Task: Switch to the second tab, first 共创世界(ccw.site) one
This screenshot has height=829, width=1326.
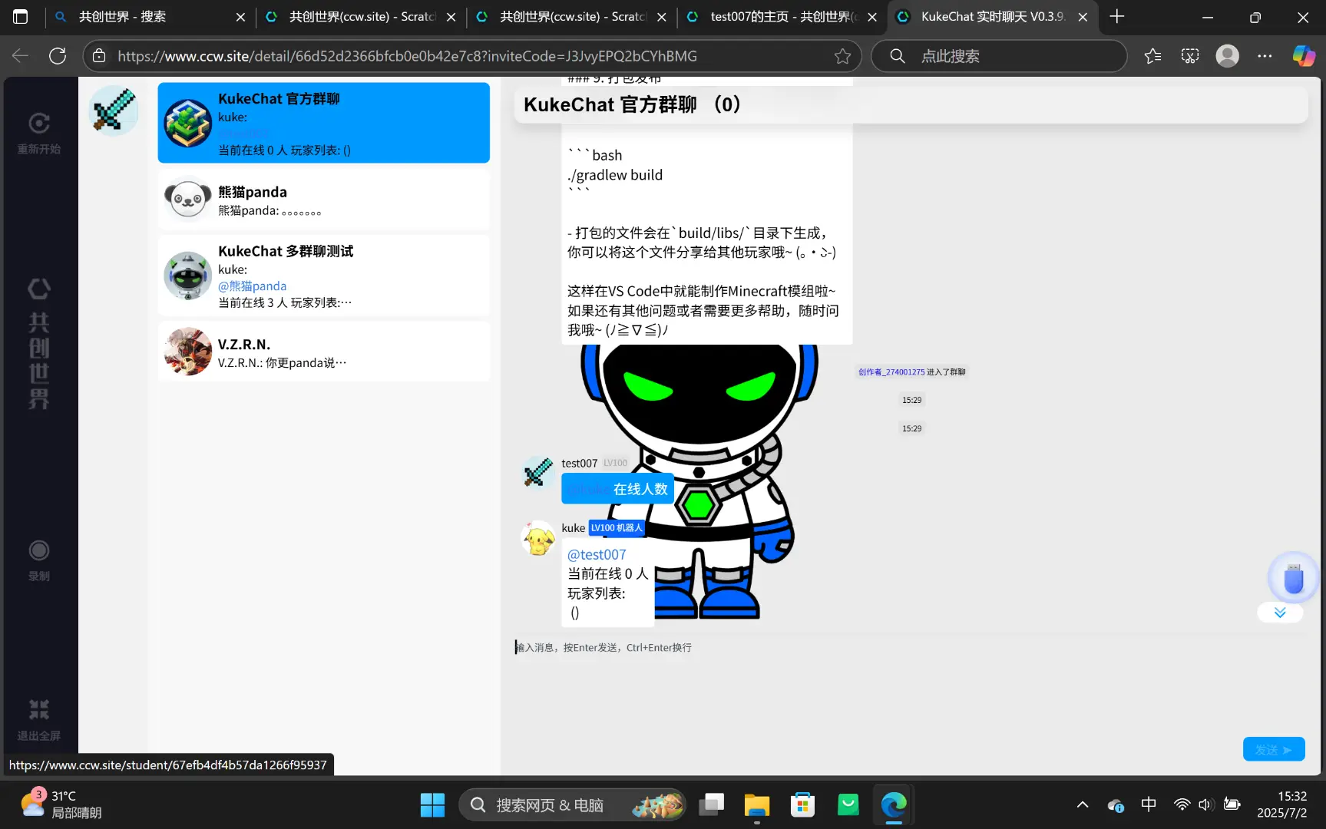Action: pos(359,17)
